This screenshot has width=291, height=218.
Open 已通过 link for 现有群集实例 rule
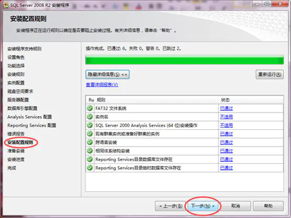coord(226,134)
